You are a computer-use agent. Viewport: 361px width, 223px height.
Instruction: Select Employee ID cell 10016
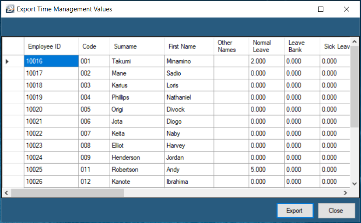click(x=51, y=61)
